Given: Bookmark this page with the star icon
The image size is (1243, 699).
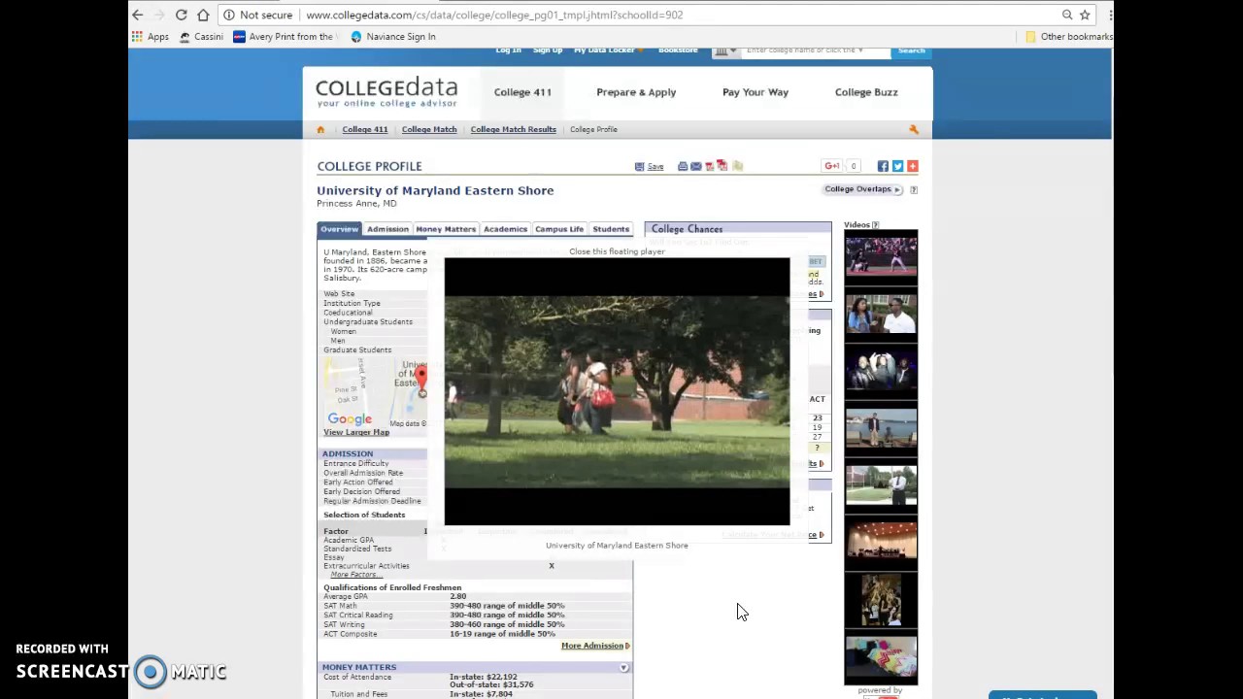Looking at the screenshot, I should tap(1086, 15).
